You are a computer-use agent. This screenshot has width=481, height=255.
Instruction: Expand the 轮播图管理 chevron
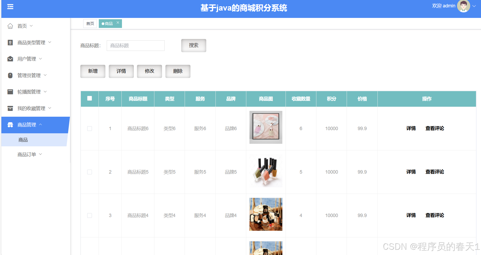tap(45, 92)
